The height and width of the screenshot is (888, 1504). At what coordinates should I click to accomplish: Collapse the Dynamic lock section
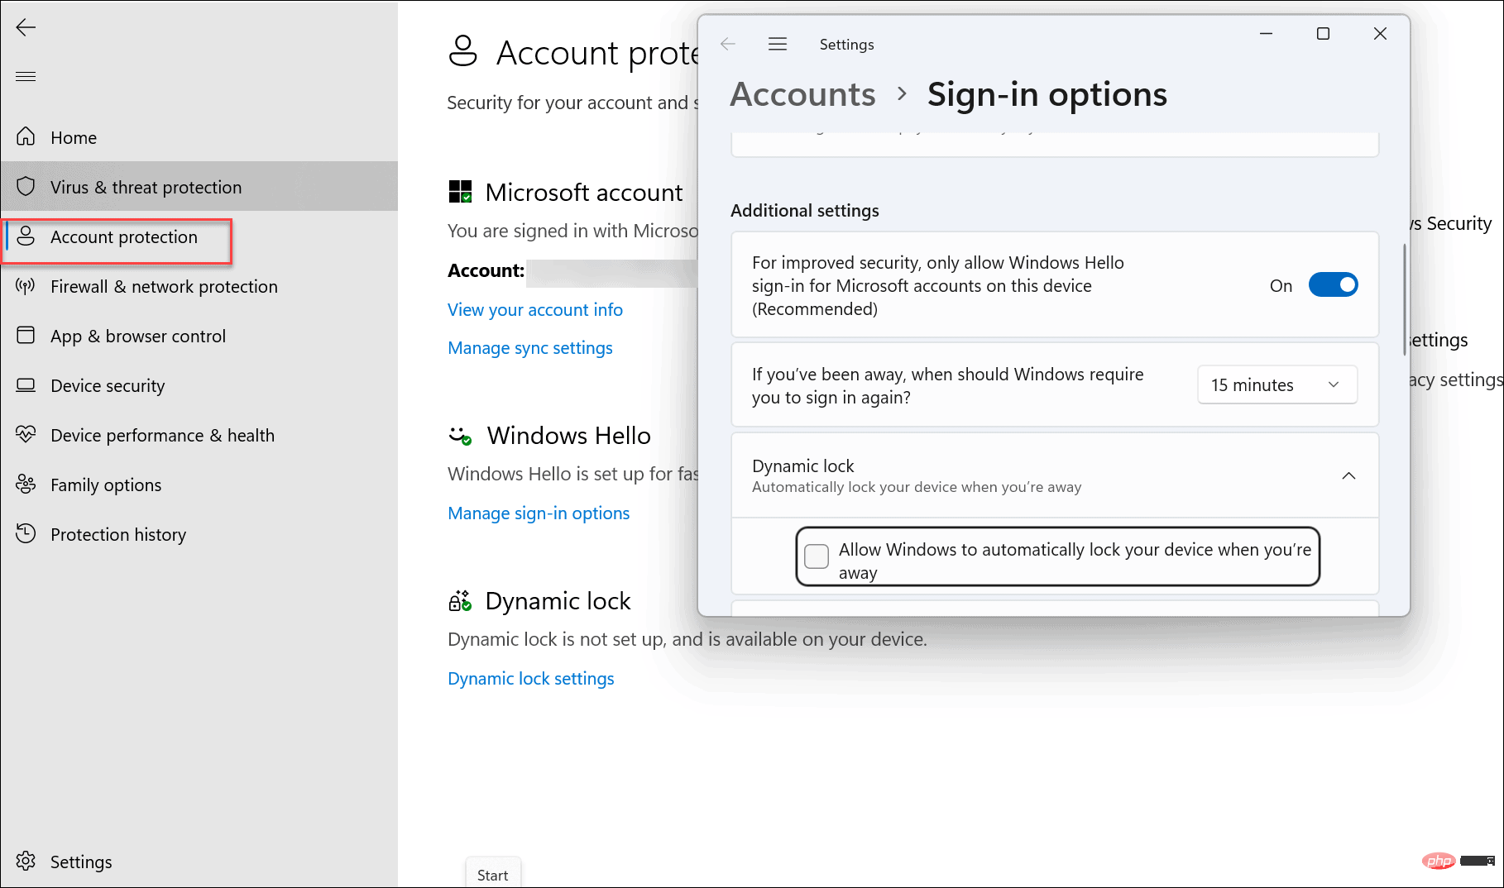[x=1349, y=475]
